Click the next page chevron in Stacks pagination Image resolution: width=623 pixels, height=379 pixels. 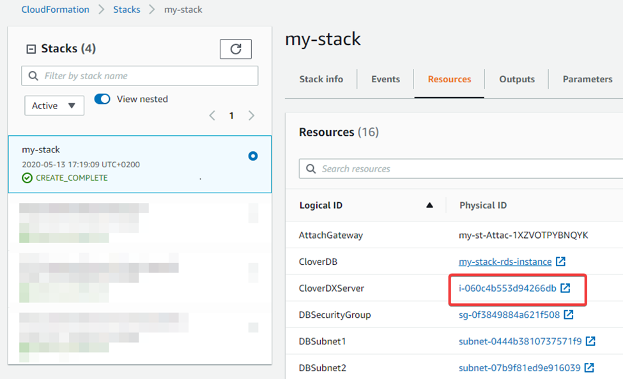pyautogui.click(x=250, y=116)
